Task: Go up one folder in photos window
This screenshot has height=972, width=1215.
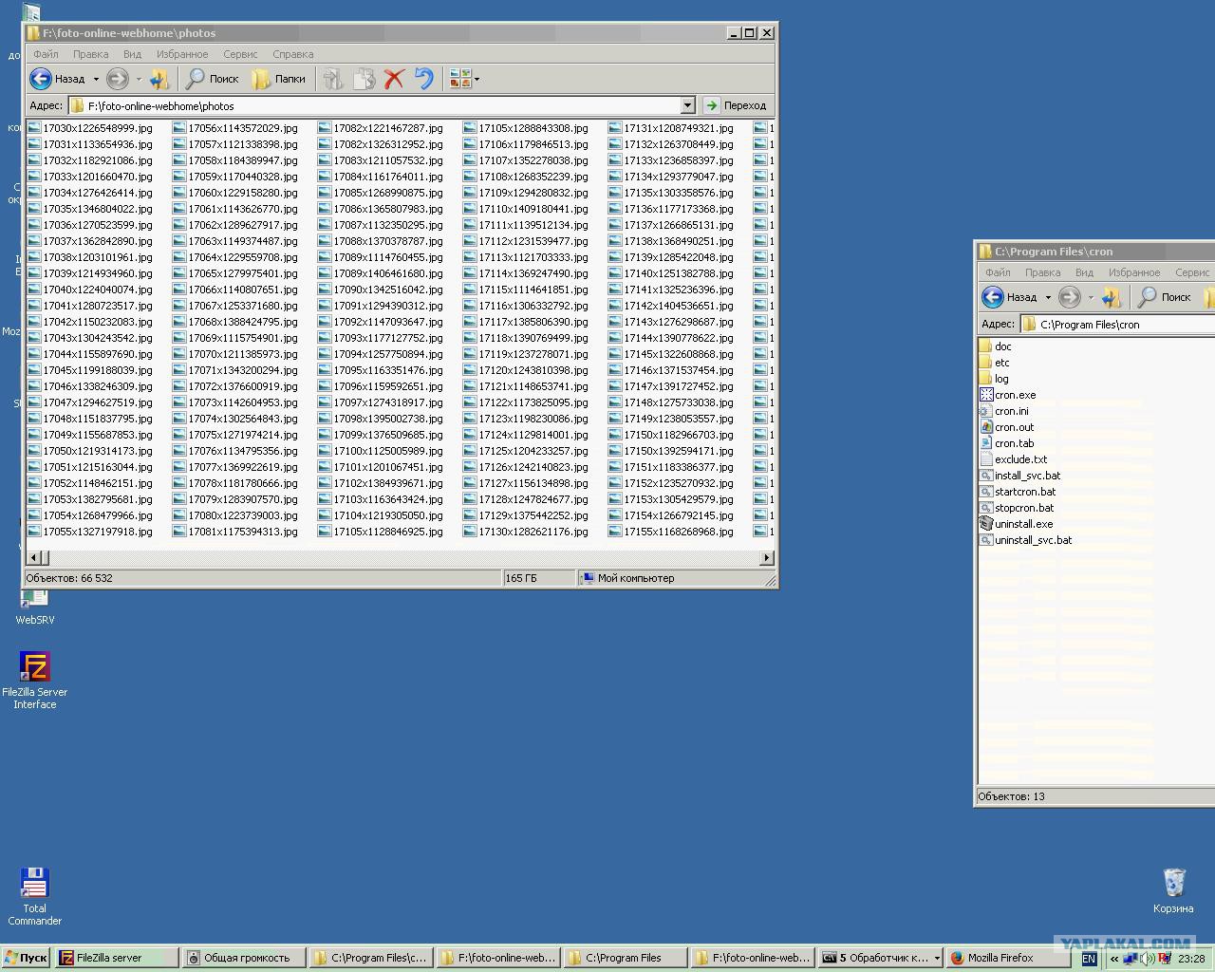Action: [159, 79]
